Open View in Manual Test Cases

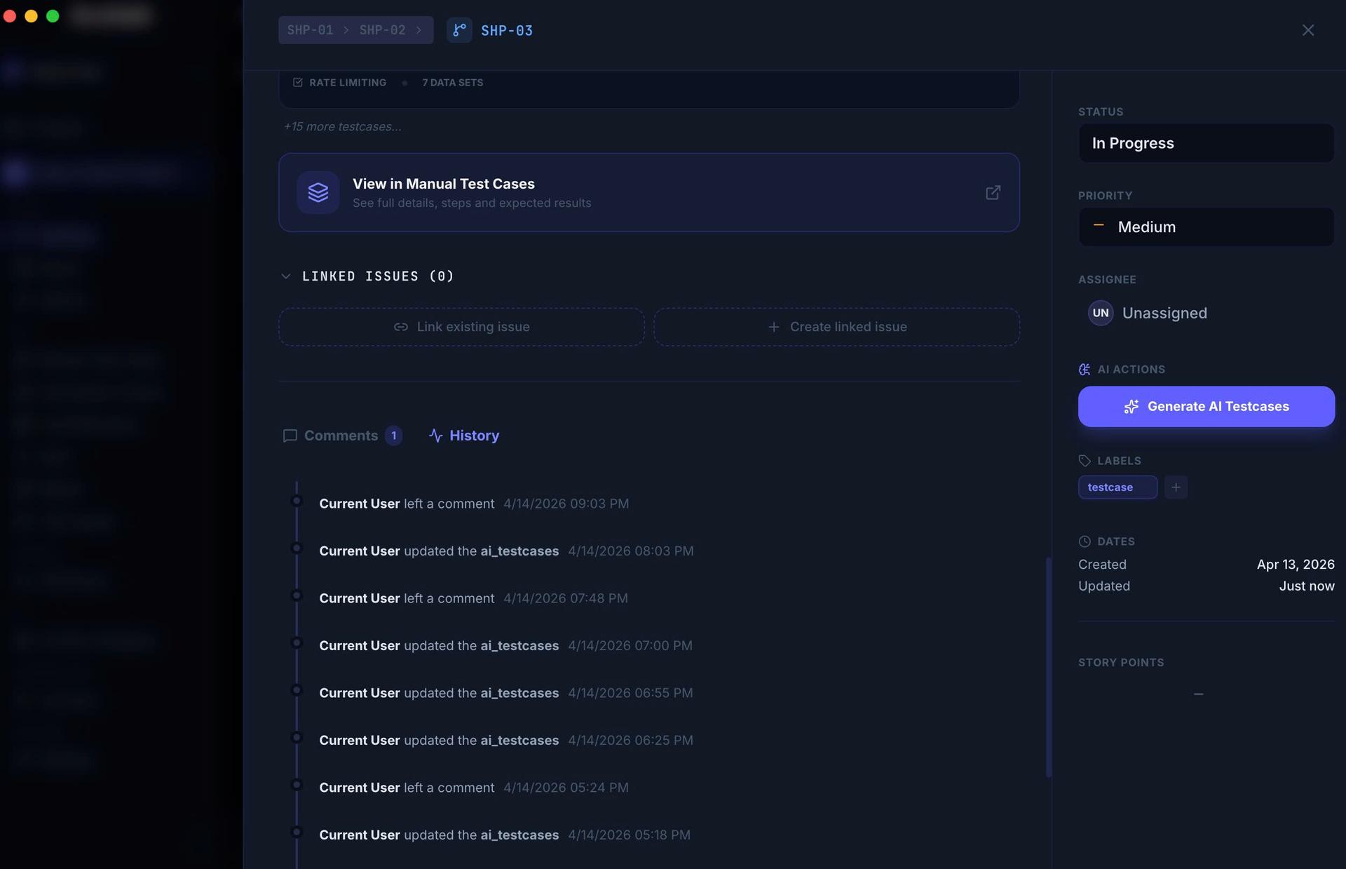click(649, 192)
